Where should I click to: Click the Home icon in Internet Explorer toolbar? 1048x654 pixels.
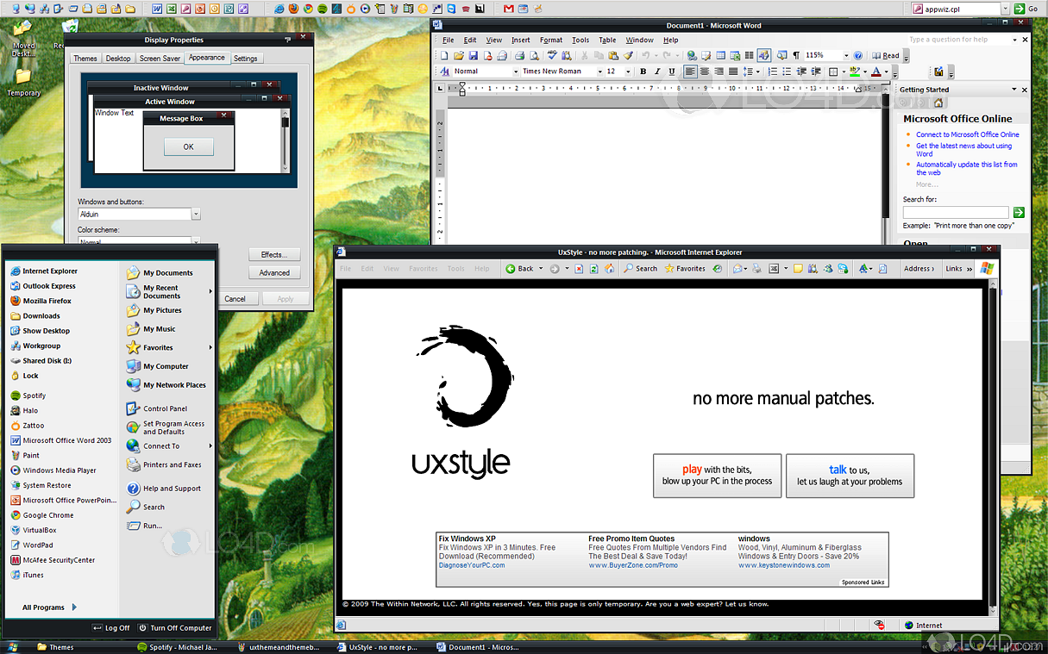[x=609, y=269]
